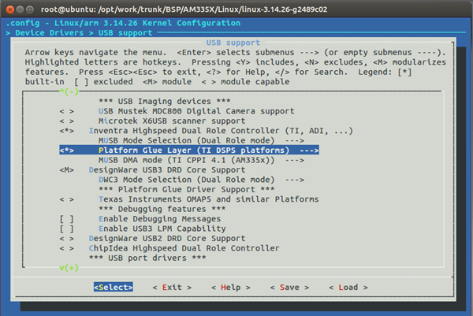Minimize the terminal window

[20, 9]
